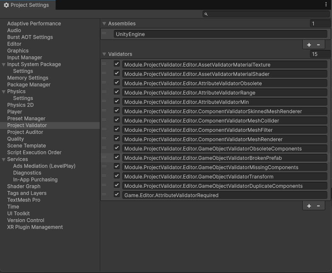Click drag handle for AttributeValidatorRequired row
The height and width of the screenshot is (273, 332).
pyautogui.click(x=104, y=194)
